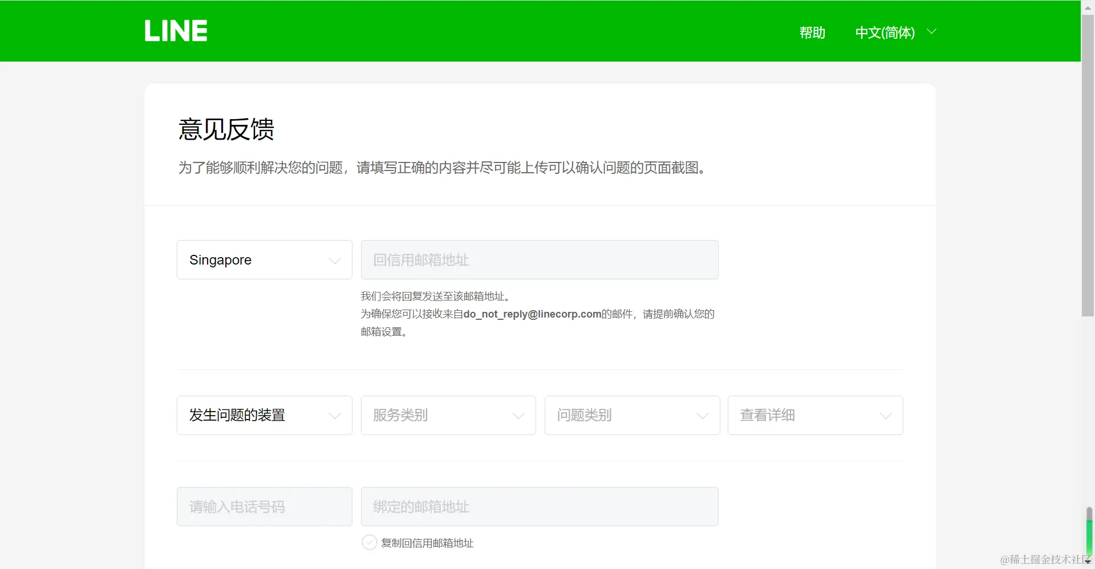Open the 问题类别 issue category dropdown

pyautogui.click(x=632, y=415)
